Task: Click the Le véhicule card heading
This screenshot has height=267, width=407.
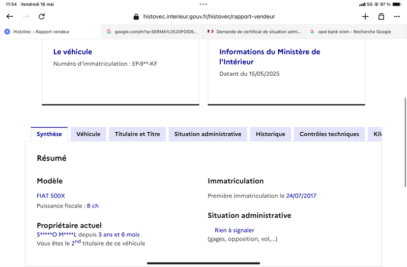Action: [73, 52]
